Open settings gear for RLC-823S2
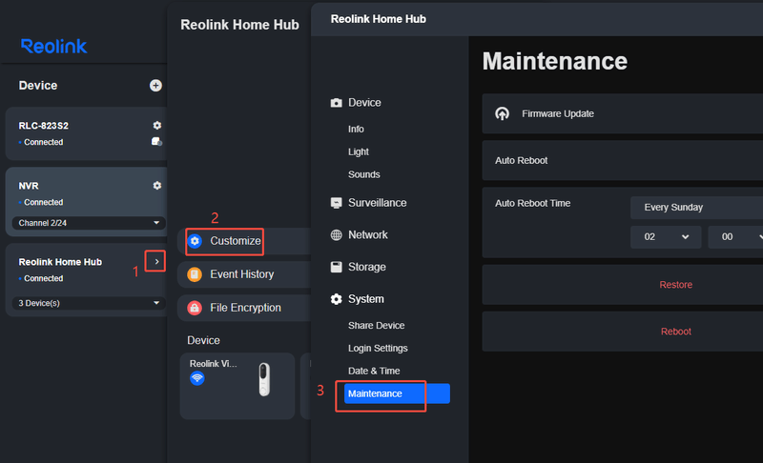The width and height of the screenshot is (763, 463). pos(156,126)
